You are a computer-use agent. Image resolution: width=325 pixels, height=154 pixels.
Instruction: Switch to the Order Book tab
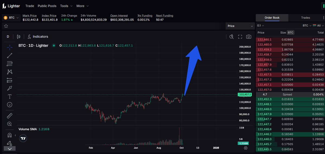[x=272, y=18]
